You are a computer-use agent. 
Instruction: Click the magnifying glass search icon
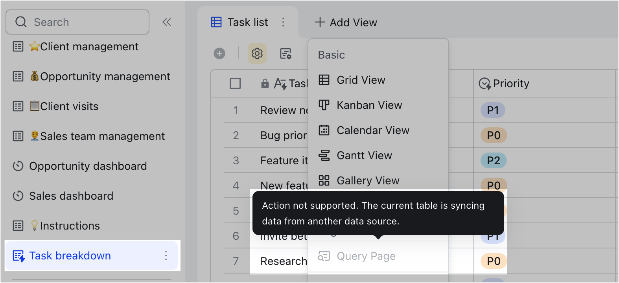[x=21, y=22]
